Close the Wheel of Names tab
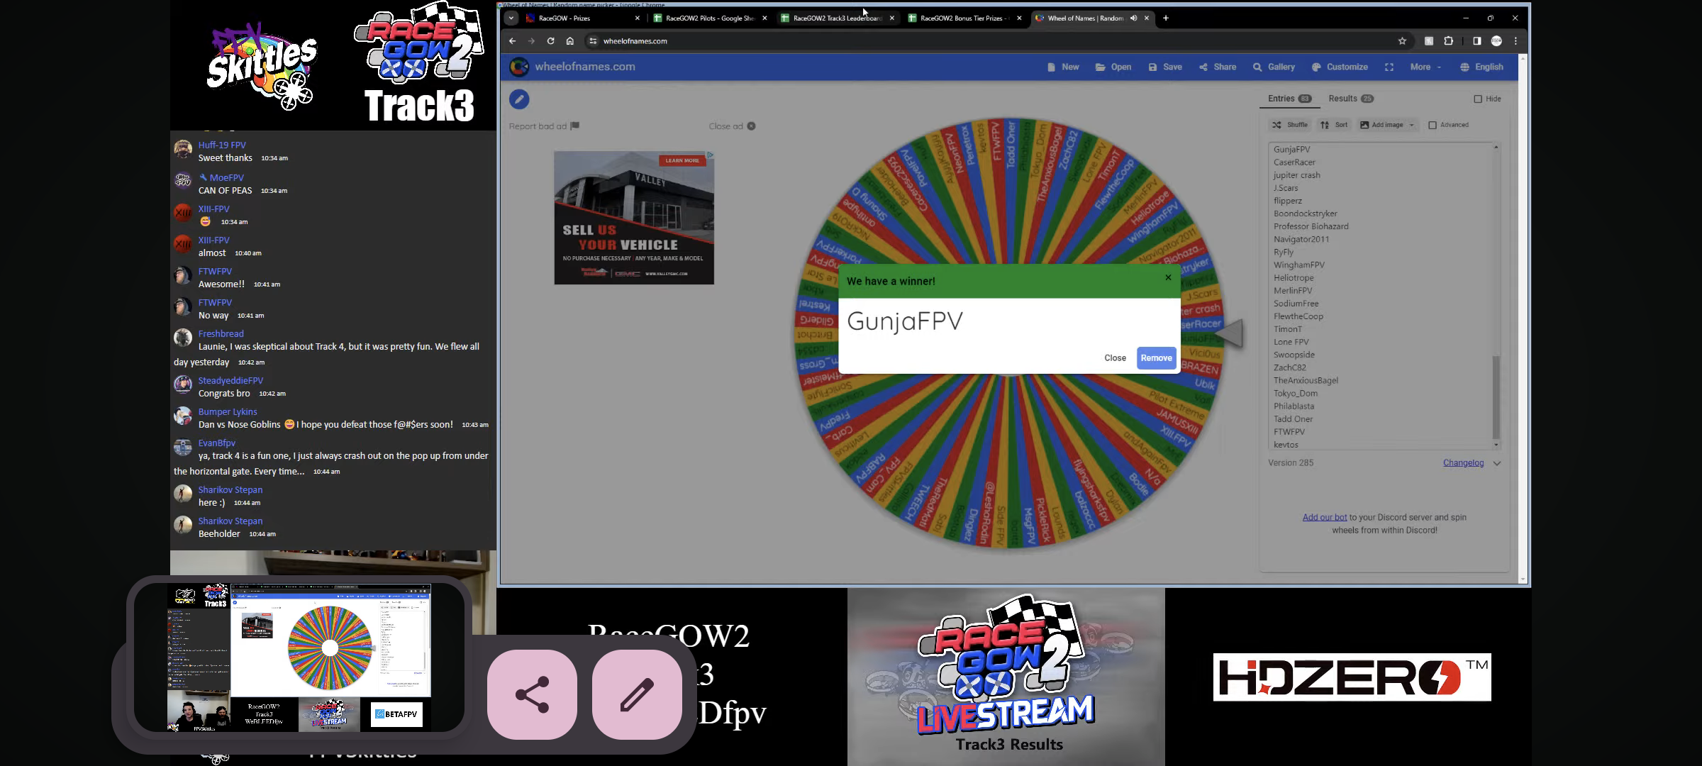The height and width of the screenshot is (766, 1702). pos(1147,18)
